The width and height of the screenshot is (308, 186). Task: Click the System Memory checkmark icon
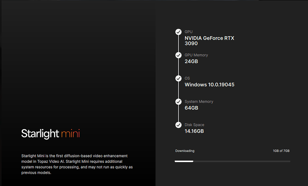178,102
